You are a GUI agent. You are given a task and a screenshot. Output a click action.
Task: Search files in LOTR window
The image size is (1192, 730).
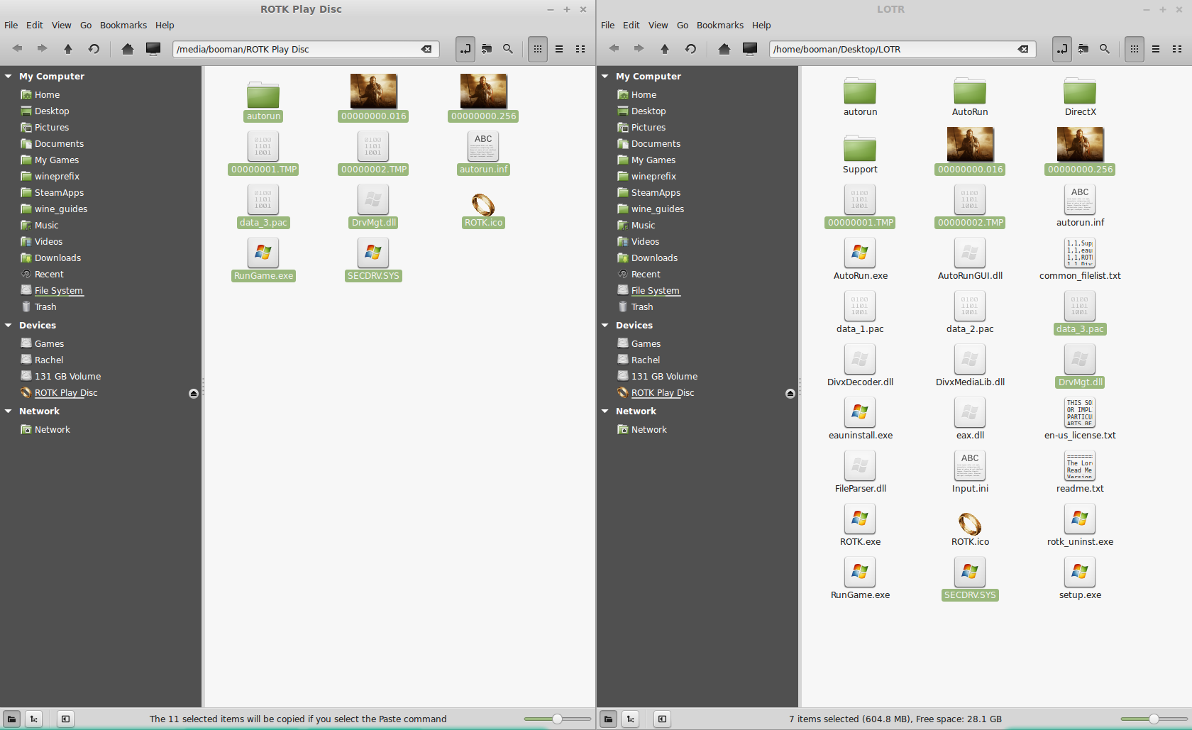pyautogui.click(x=1105, y=49)
